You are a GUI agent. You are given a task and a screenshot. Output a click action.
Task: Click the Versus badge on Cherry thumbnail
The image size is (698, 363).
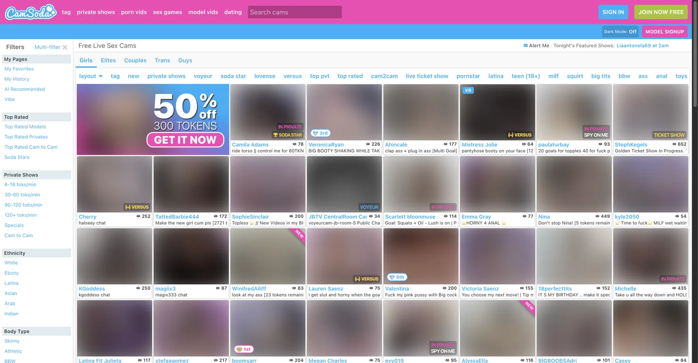coord(137,207)
